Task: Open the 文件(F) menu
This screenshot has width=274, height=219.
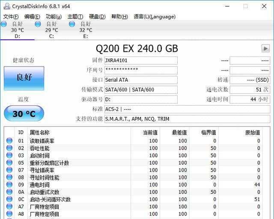Action: [x=11, y=17]
